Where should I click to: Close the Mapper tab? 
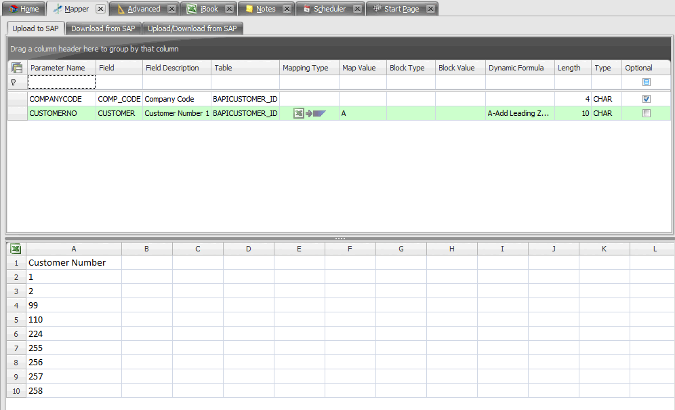[x=100, y=9]
